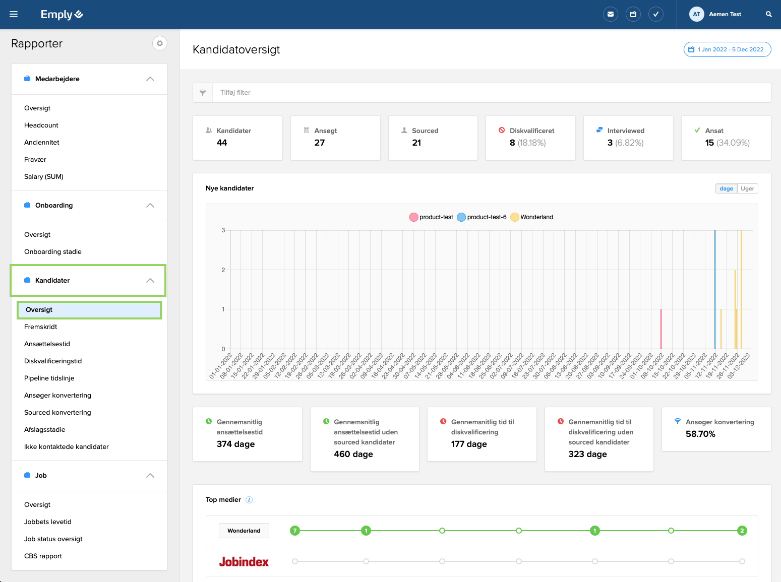Open the Fremskridt report
Viewport: 781px width, 582px height.
coord(41,327)
